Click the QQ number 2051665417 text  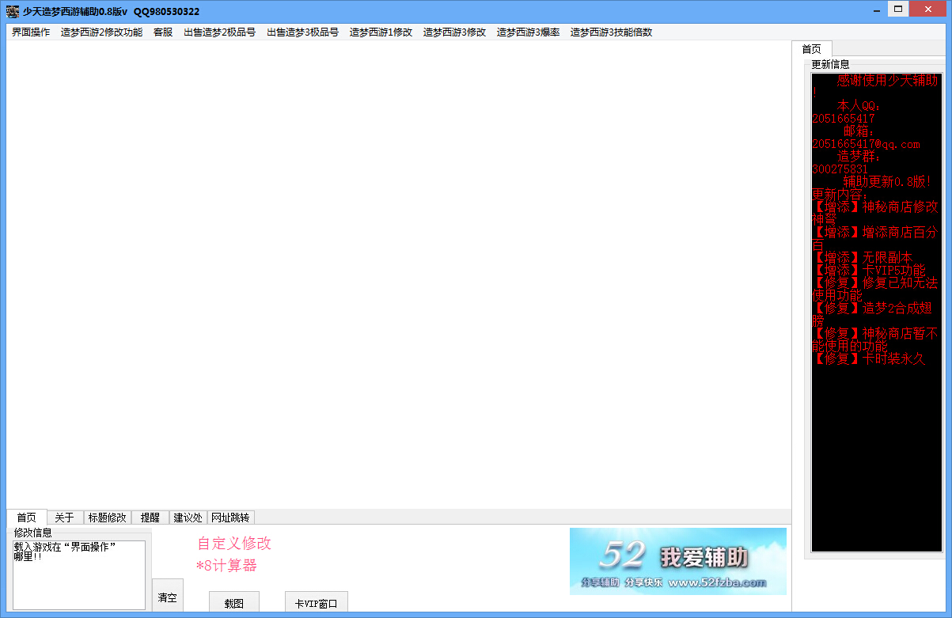[x=844, y=119]
